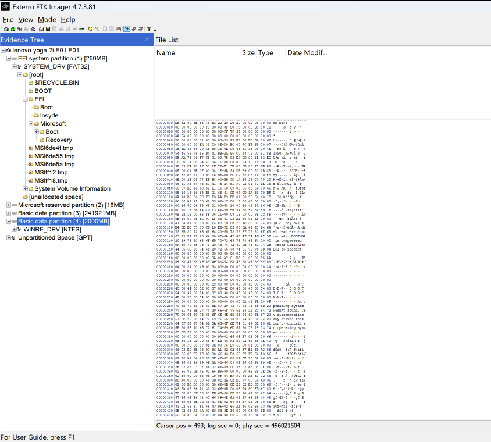Click the Add Evidence Item toolbar icon
The width and height of the screenshot is (491, 442).
click(x=6, y=29)
